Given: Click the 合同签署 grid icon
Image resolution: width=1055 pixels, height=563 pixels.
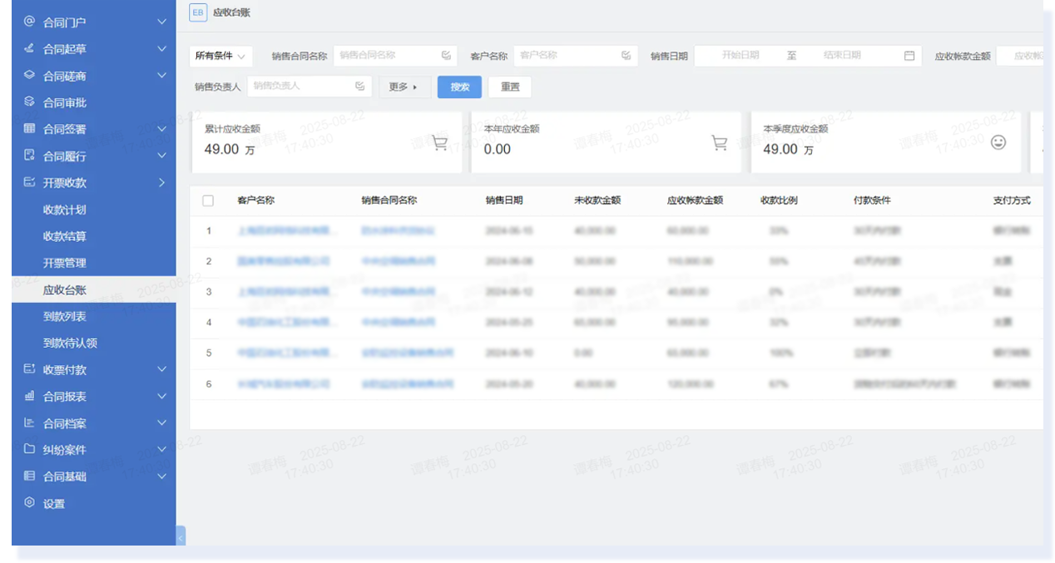Looking at the screenshot, I should click(29, 129).
